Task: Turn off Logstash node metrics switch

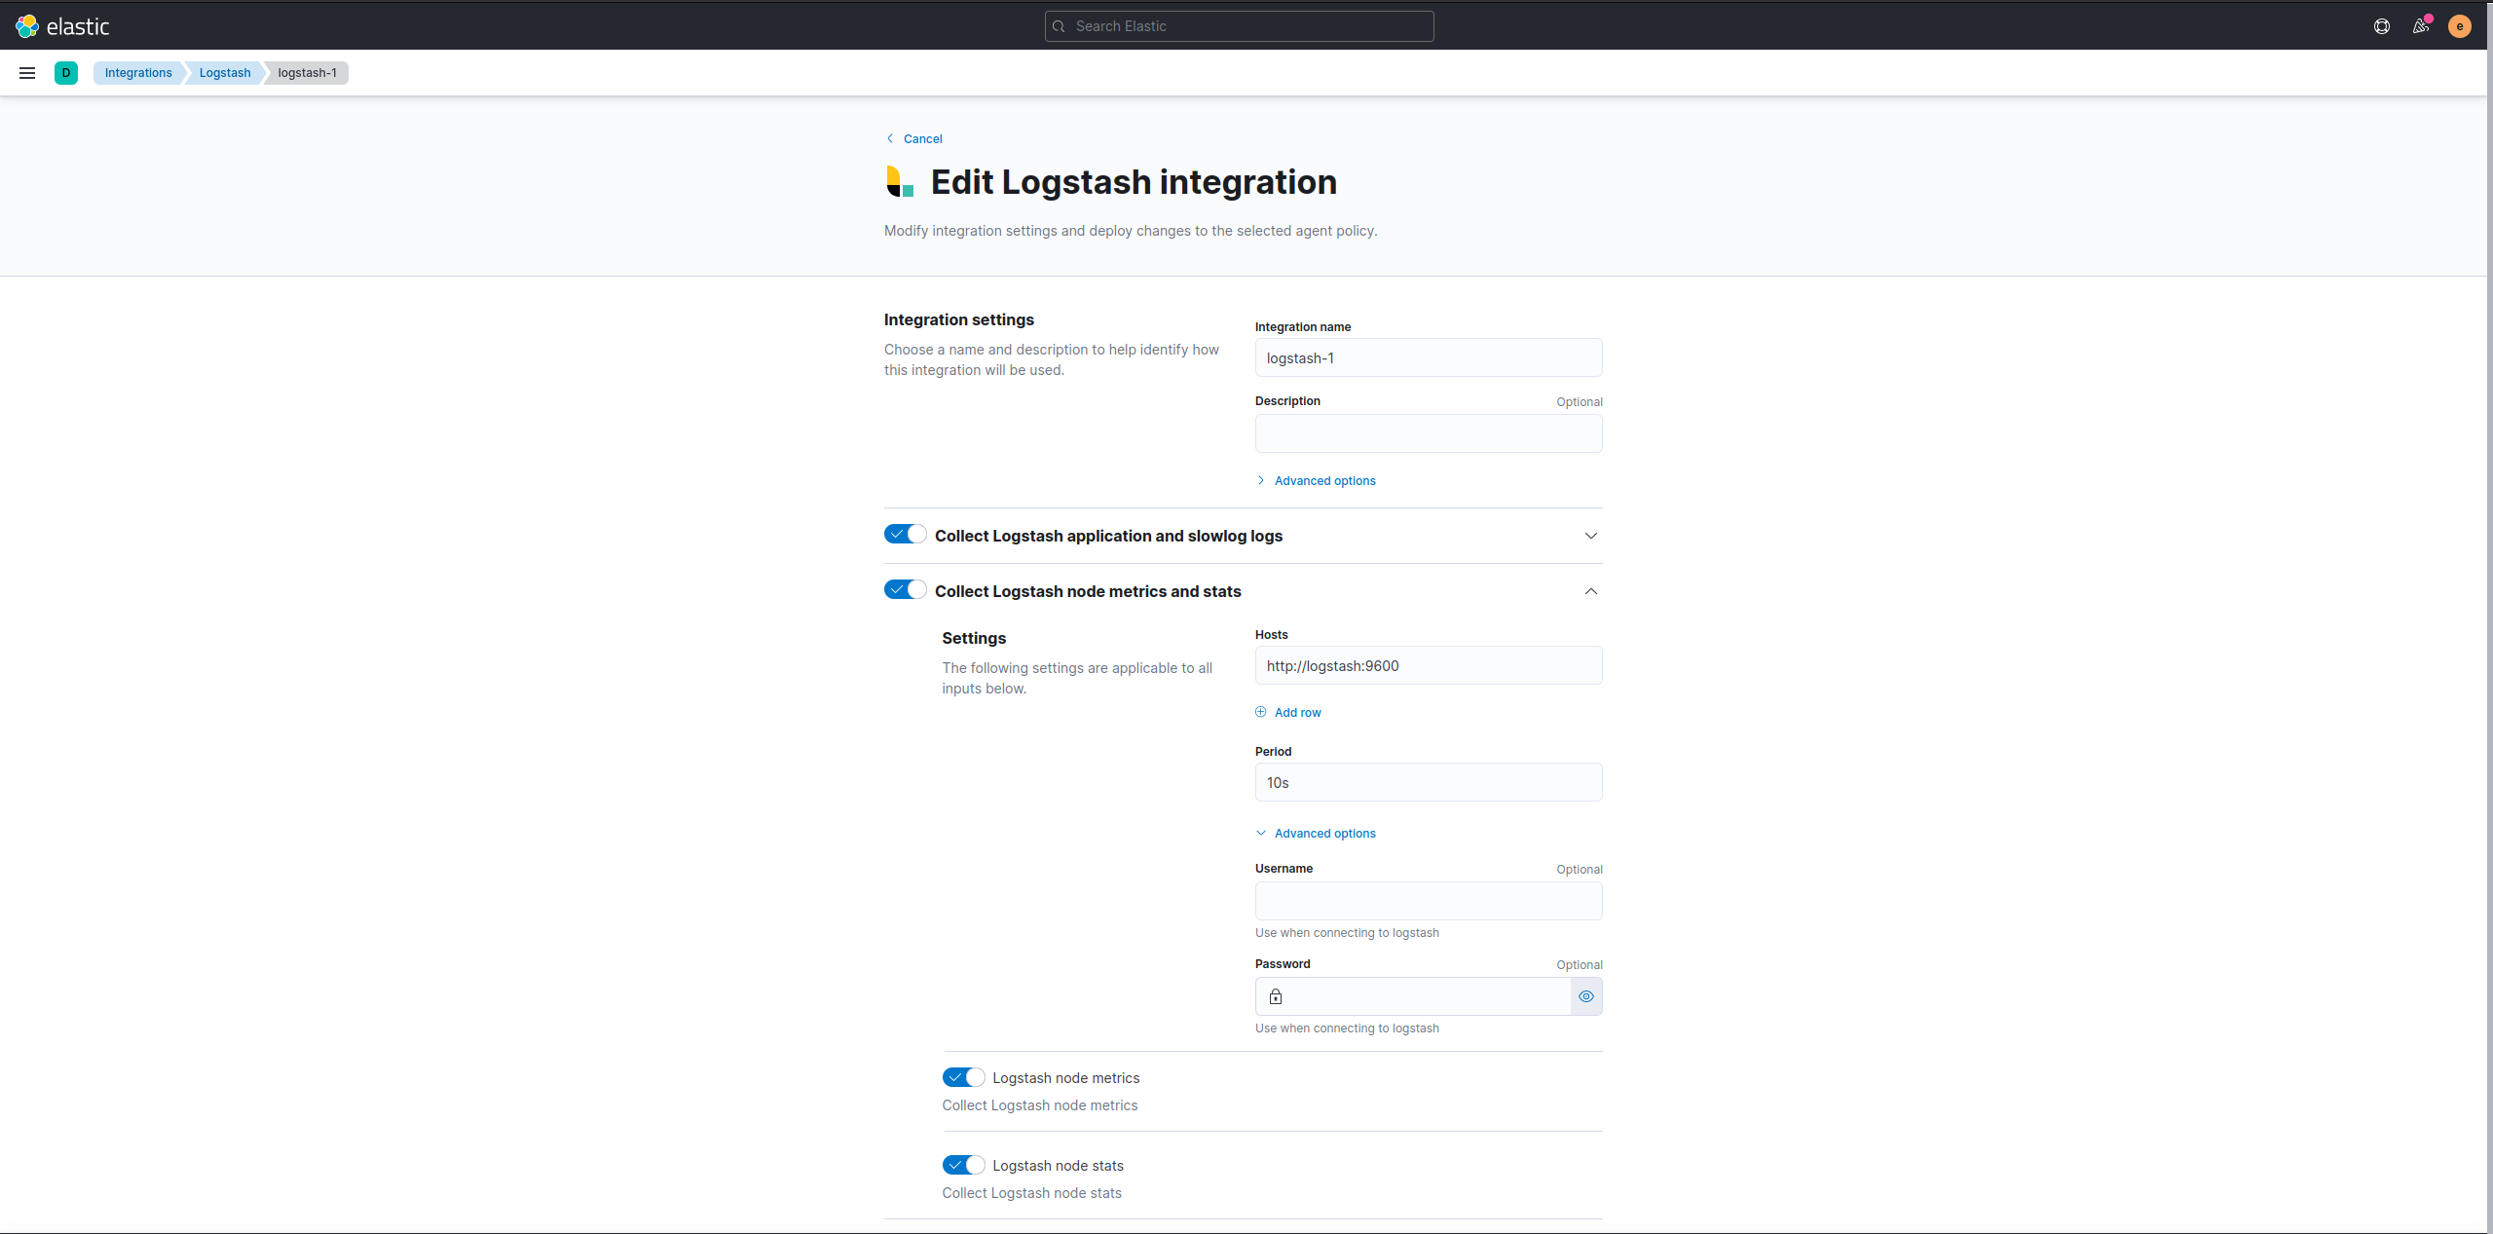Action: coord(963,1077)
